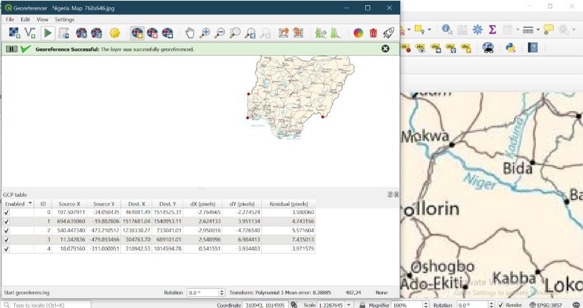Click the red trash delete icon
Screen dimensions: 583x308
[x=373, y=32]
